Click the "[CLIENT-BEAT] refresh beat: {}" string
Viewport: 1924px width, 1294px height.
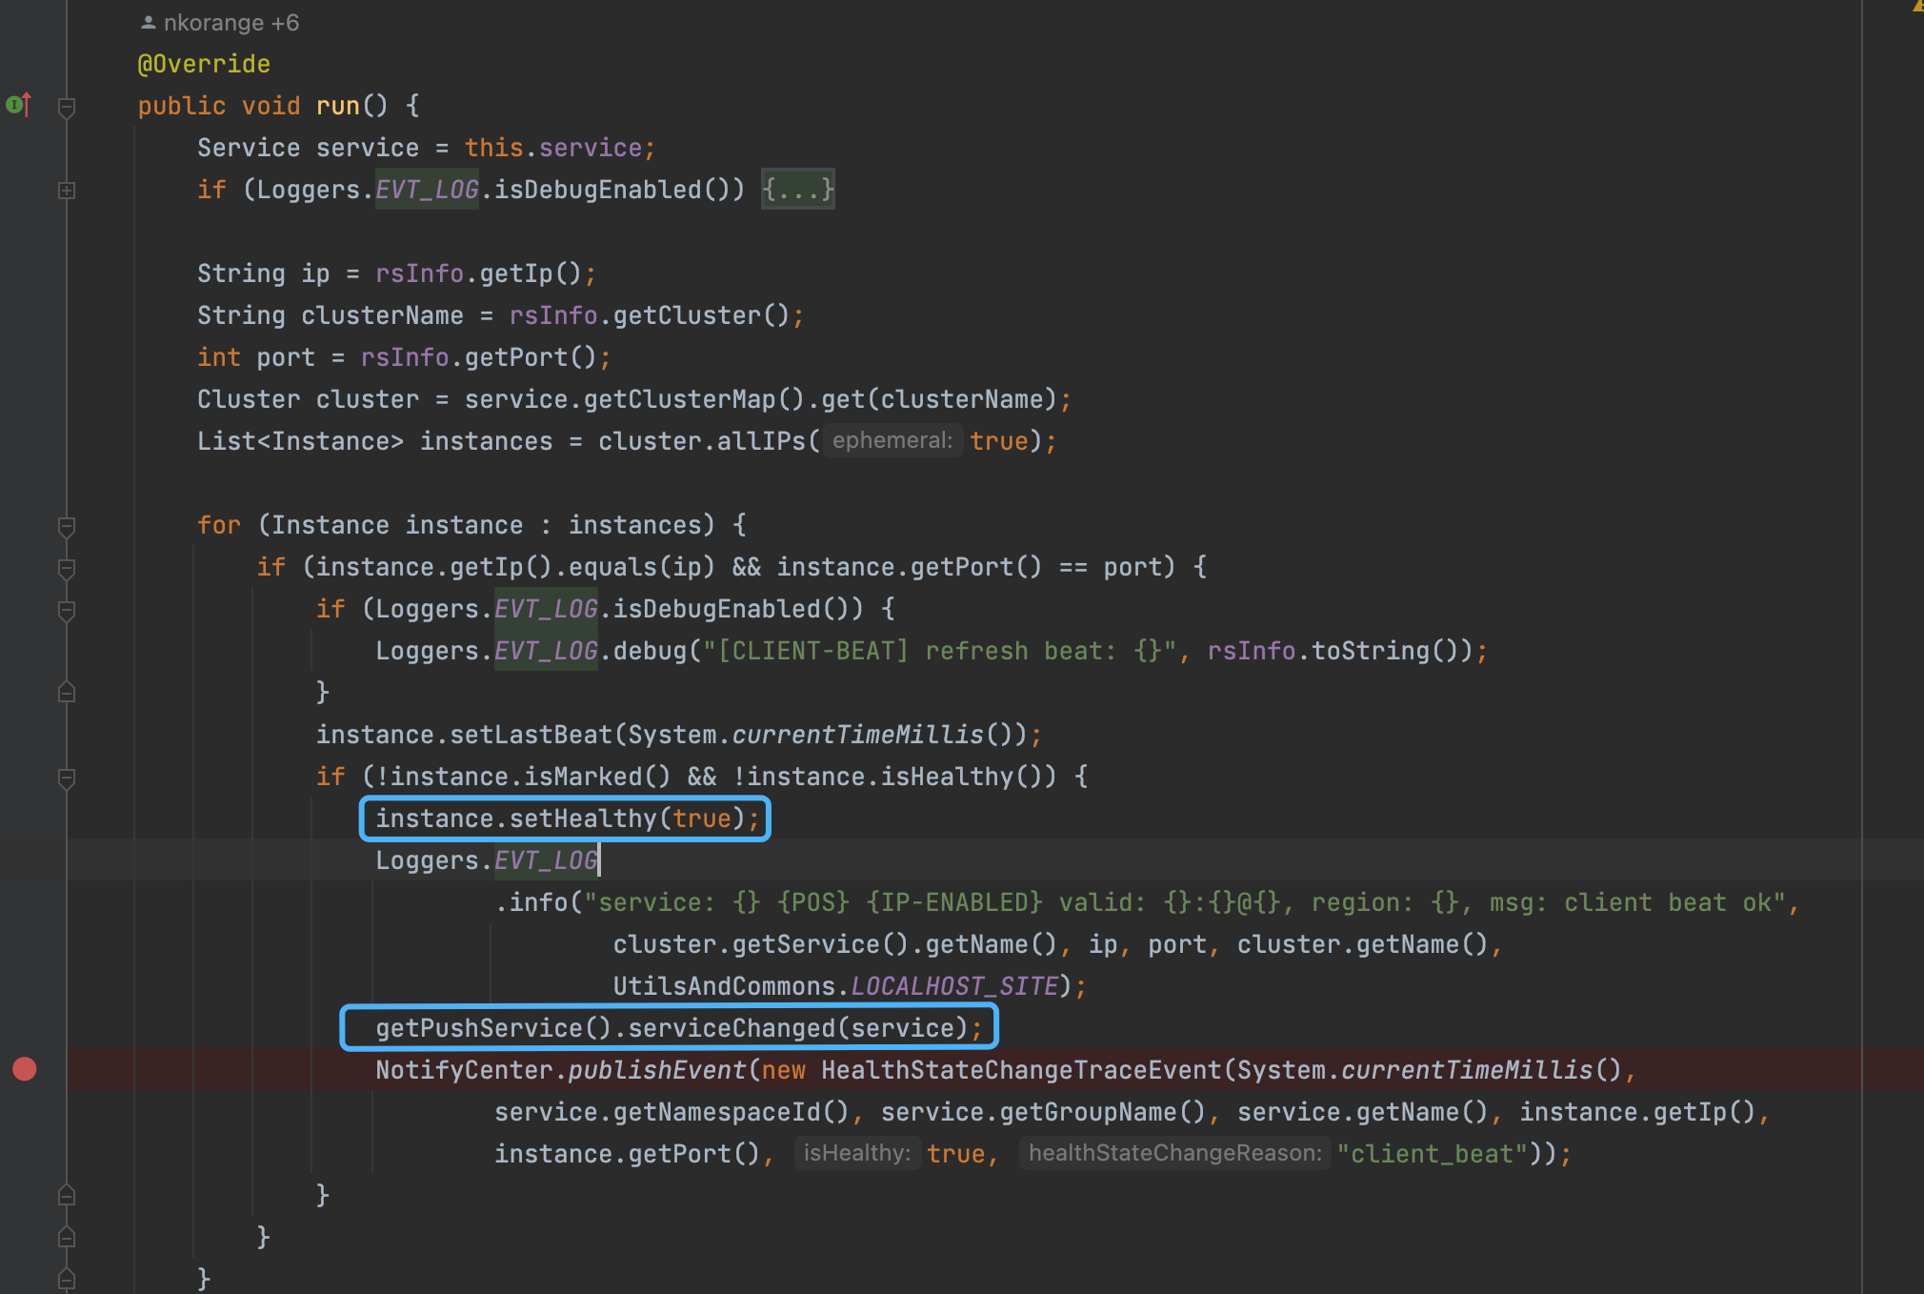tap(940, 651)
